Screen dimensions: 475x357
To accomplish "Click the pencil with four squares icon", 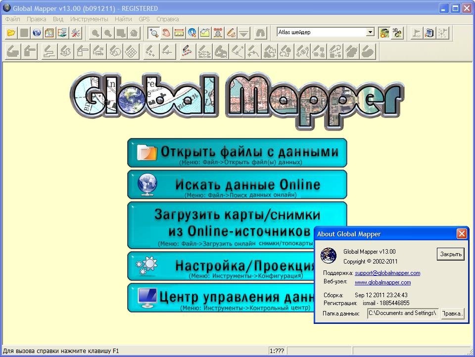I will click(x=319, y=51).
